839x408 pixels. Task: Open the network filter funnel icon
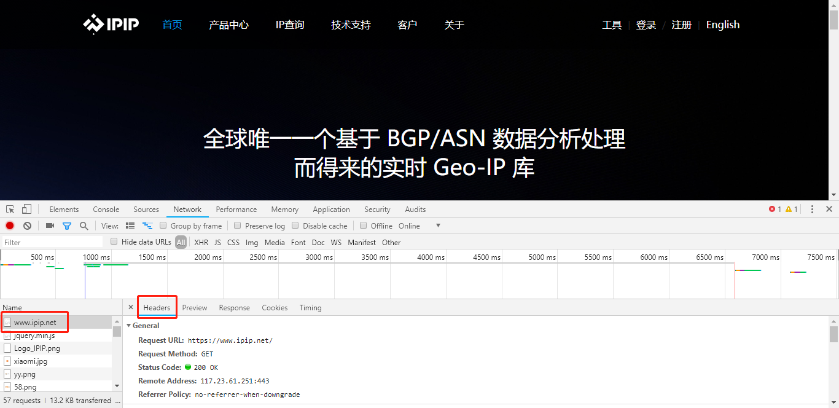pyautogui.click(x=67, y=226)
